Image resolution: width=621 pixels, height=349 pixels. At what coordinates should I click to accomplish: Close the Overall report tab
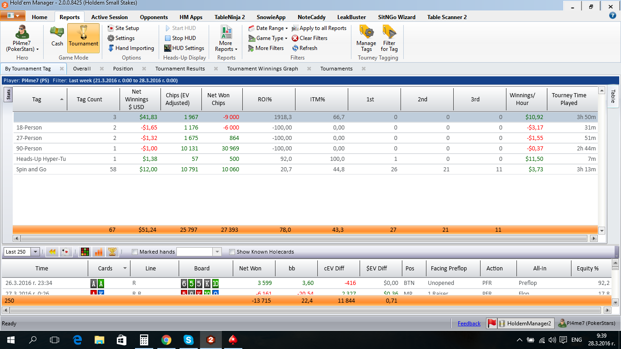(x=102, y=69)
